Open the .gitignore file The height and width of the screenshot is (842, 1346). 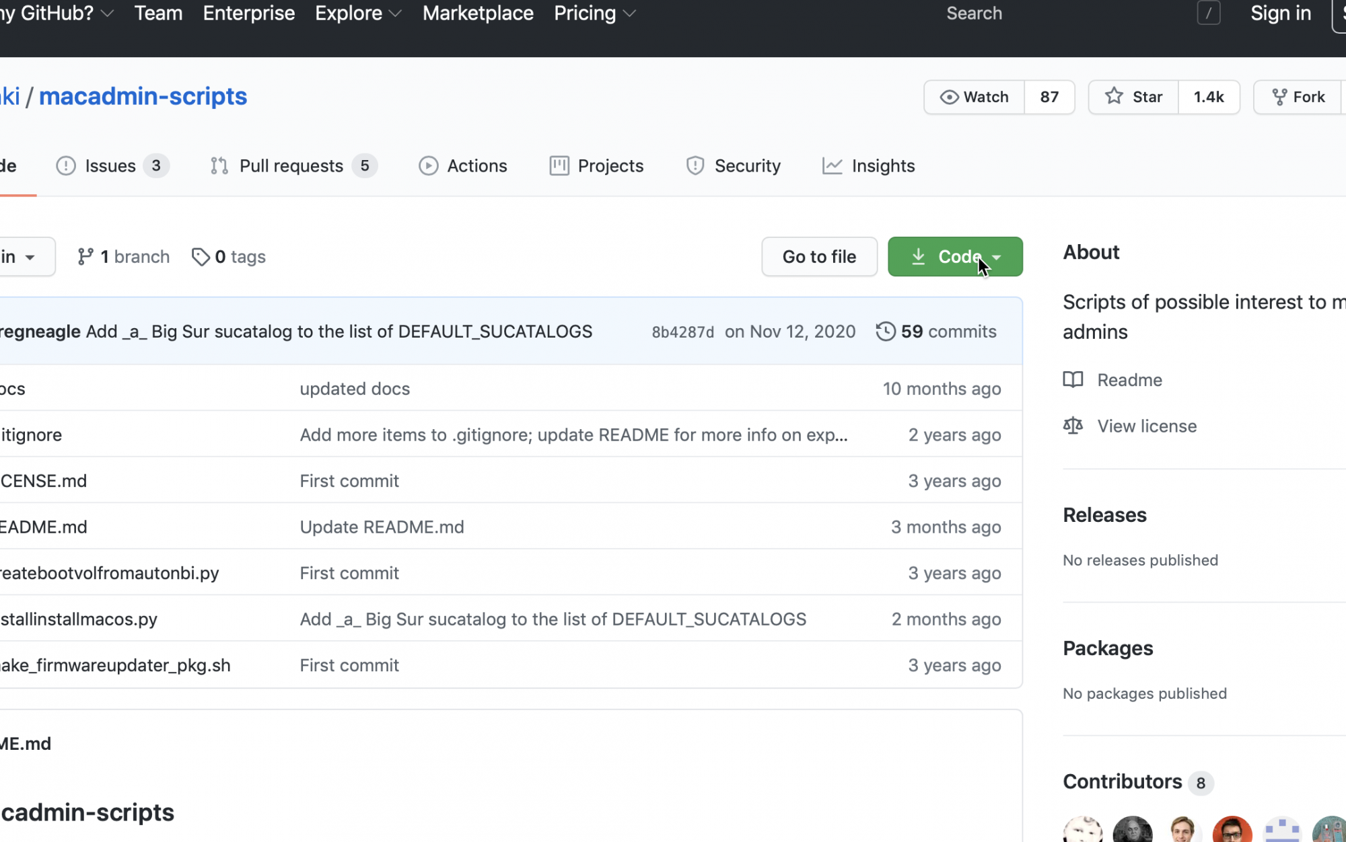pyautogui.click(x=31, y=435)
